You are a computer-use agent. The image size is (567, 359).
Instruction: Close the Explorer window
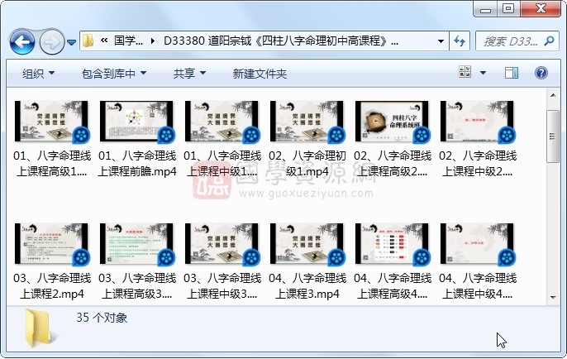[x=541, y=8]
